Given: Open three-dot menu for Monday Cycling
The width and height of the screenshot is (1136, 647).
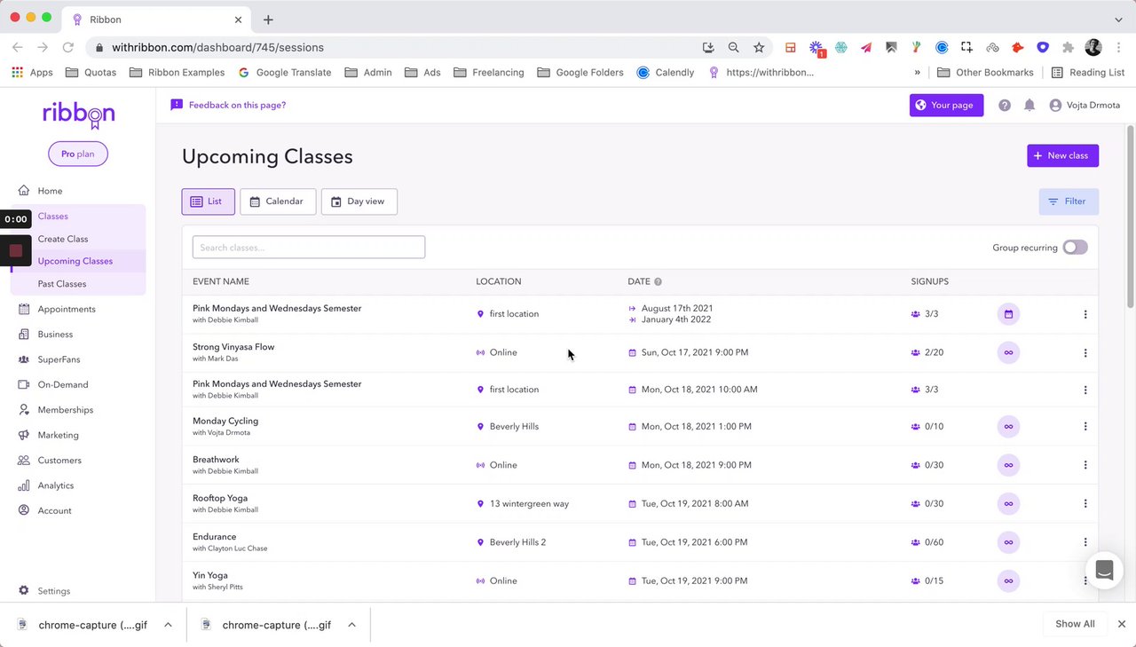Looking at the screenshot, I should (x=1085, y=427).
